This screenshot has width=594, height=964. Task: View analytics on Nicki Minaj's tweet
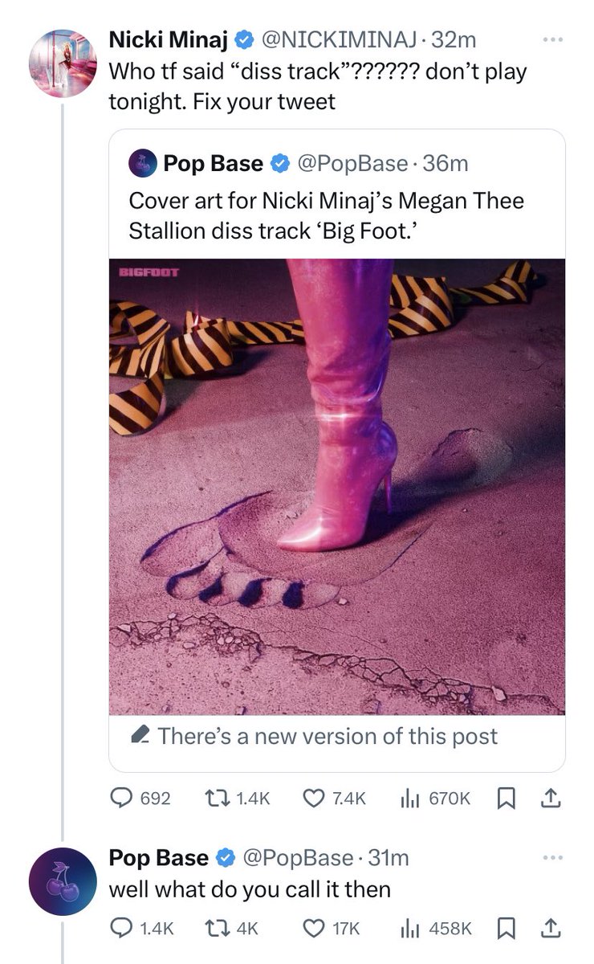coord(434,798)
